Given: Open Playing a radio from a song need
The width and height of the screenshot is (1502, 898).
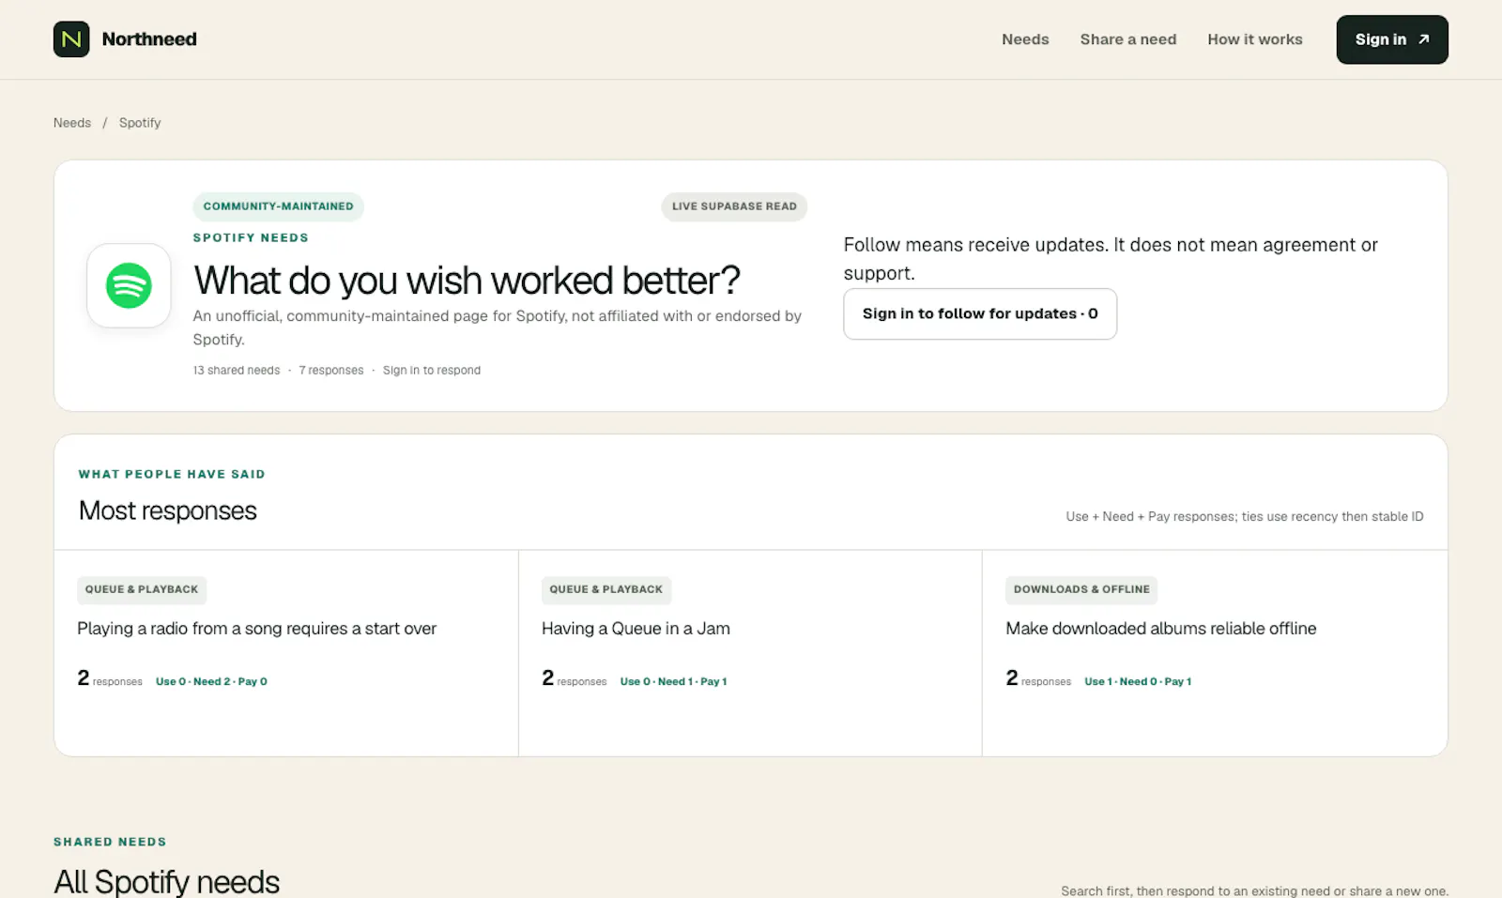Looking at the screenshot, I should [256, 629].
